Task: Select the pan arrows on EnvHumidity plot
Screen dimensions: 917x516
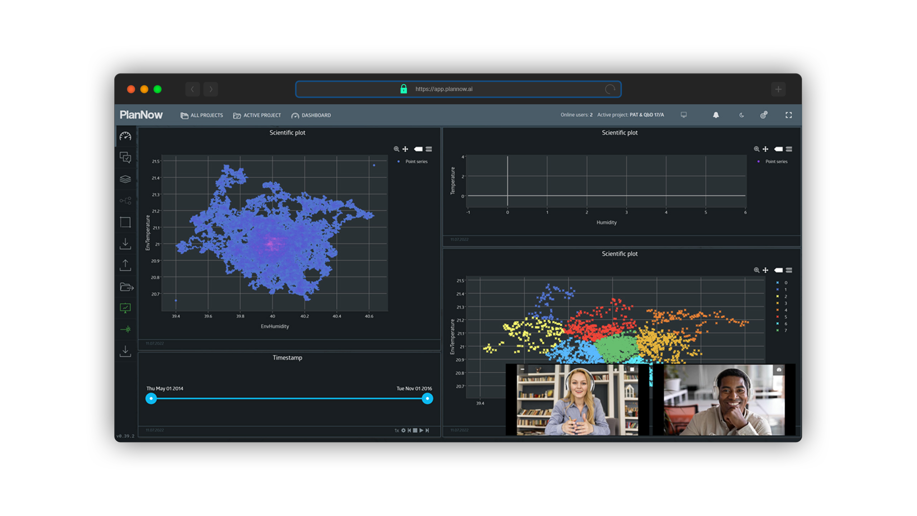Action: (405, 149)
